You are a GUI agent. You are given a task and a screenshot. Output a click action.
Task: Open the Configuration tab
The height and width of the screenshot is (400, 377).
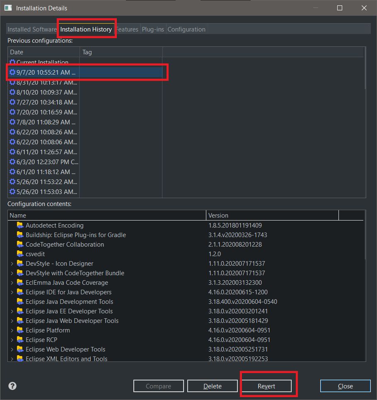coord(186,29)
